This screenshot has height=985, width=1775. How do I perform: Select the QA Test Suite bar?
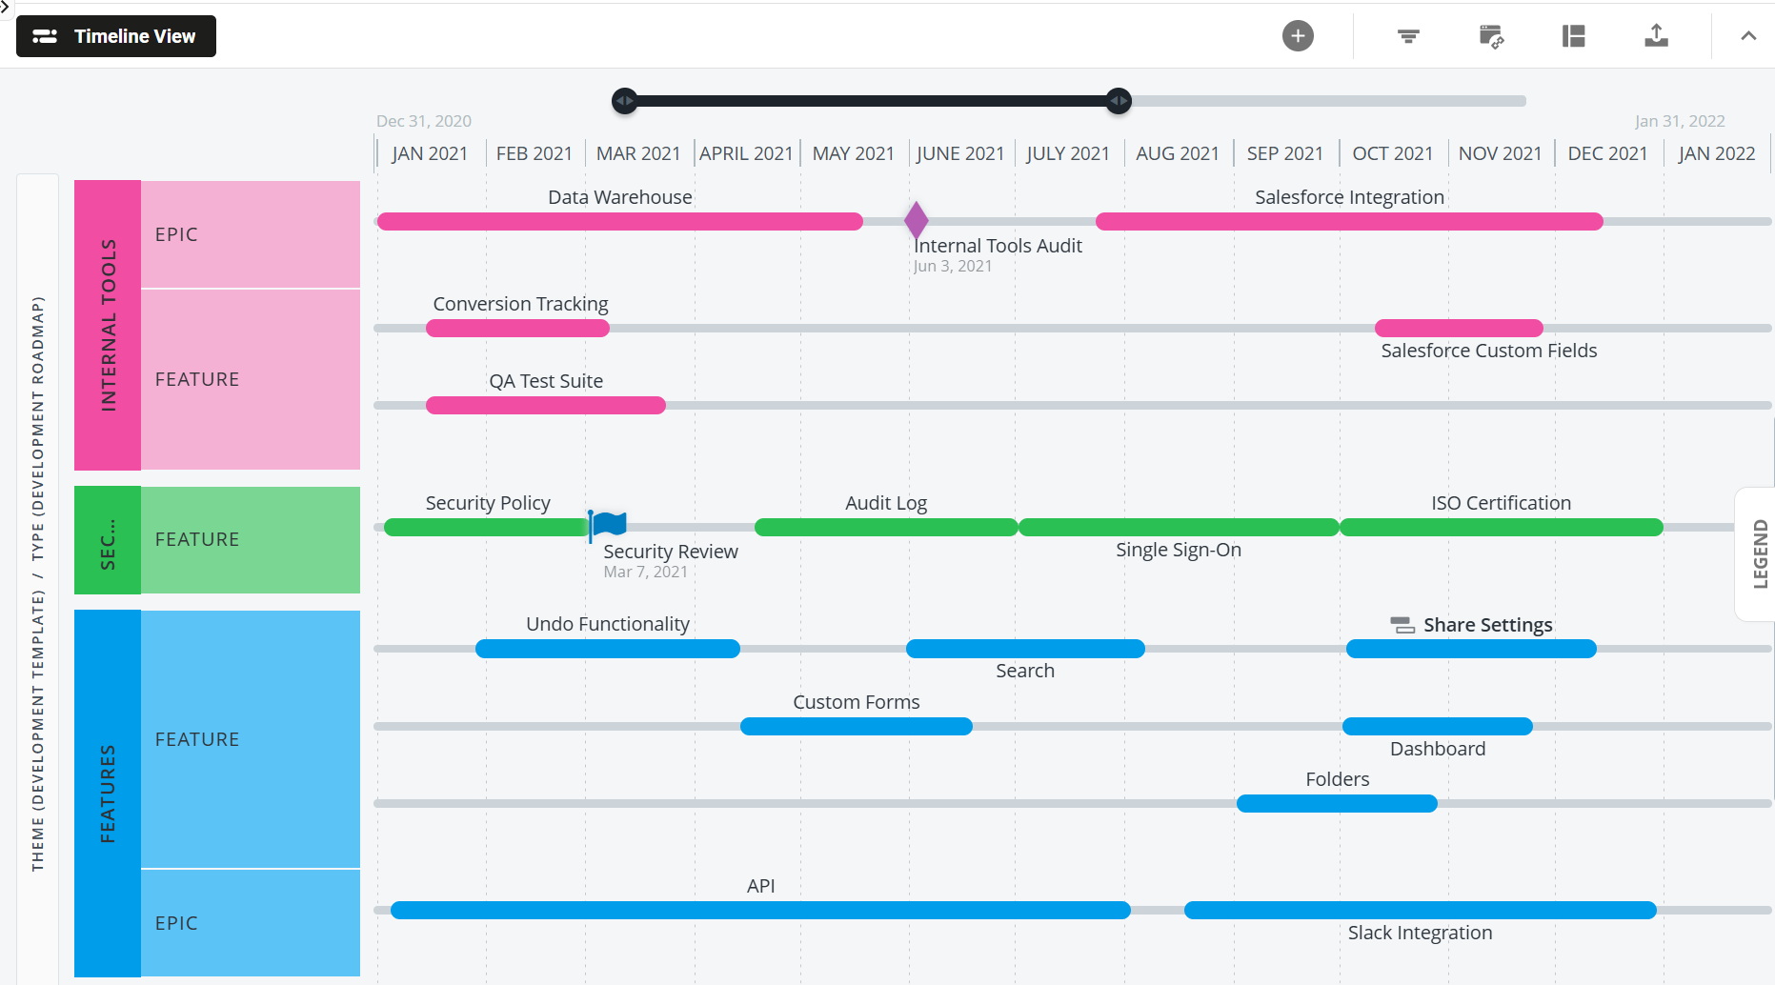[x=546, y=405]
